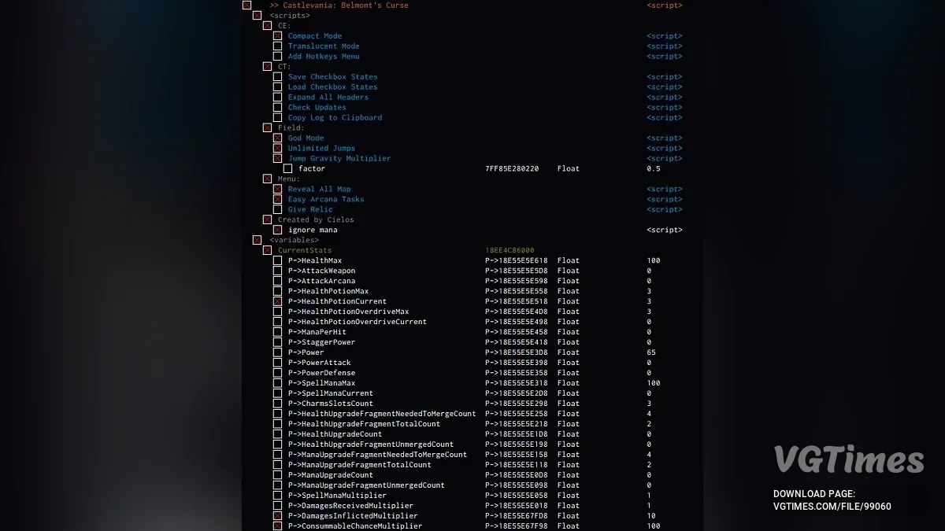Image resolution: width=945 pixels, height=531 pixels.
Task: Collapse the Created by Cielos group
Action: pyautogui.click(x=267, y=220)
